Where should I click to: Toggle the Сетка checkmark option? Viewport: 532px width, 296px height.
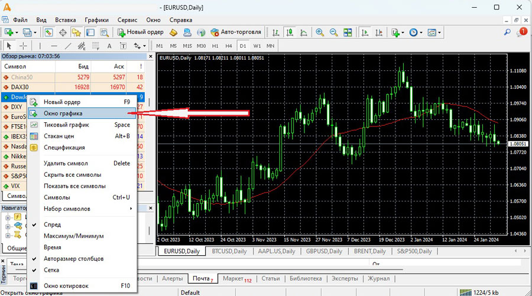[52, 270]
